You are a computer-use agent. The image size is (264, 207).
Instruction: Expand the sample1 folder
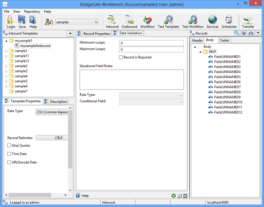(x=6, y=51)
